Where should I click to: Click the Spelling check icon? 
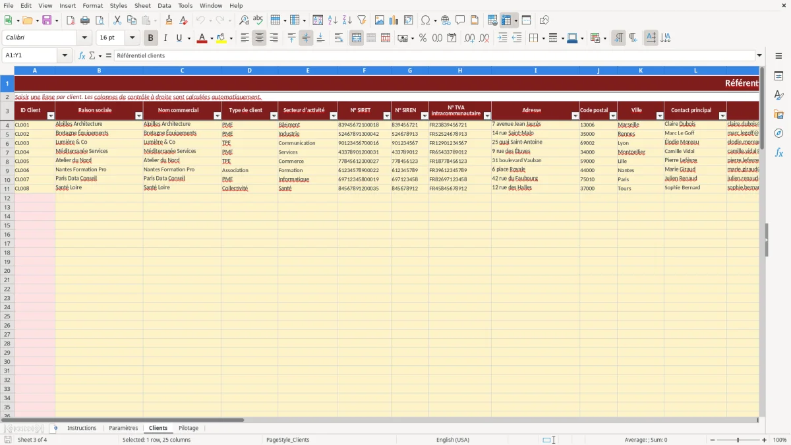[x=258, y=20]
